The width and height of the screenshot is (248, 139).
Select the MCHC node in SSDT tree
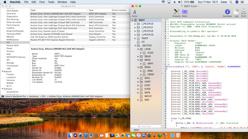pyautogui.click(x=148, y=96)
